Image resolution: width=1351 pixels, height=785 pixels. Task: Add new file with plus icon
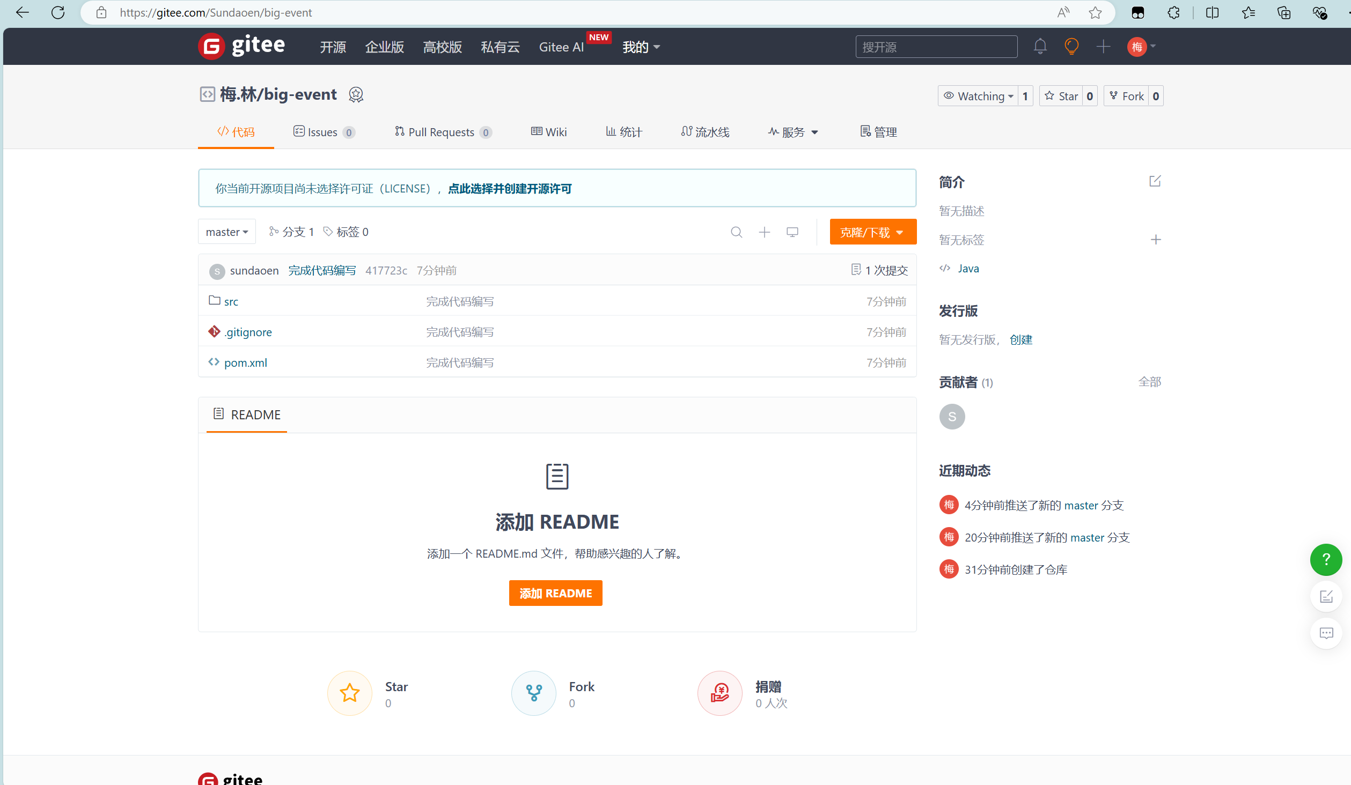coord(765,232)
